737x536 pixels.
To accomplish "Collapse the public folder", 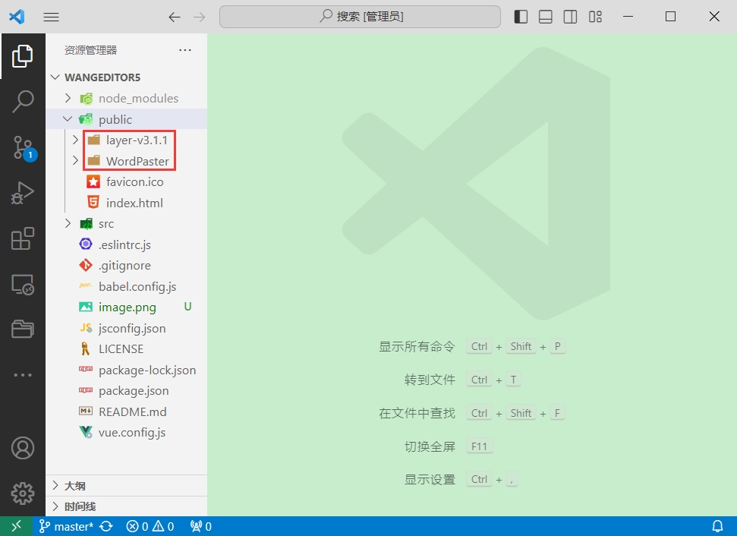I will [x=68, y=119].
